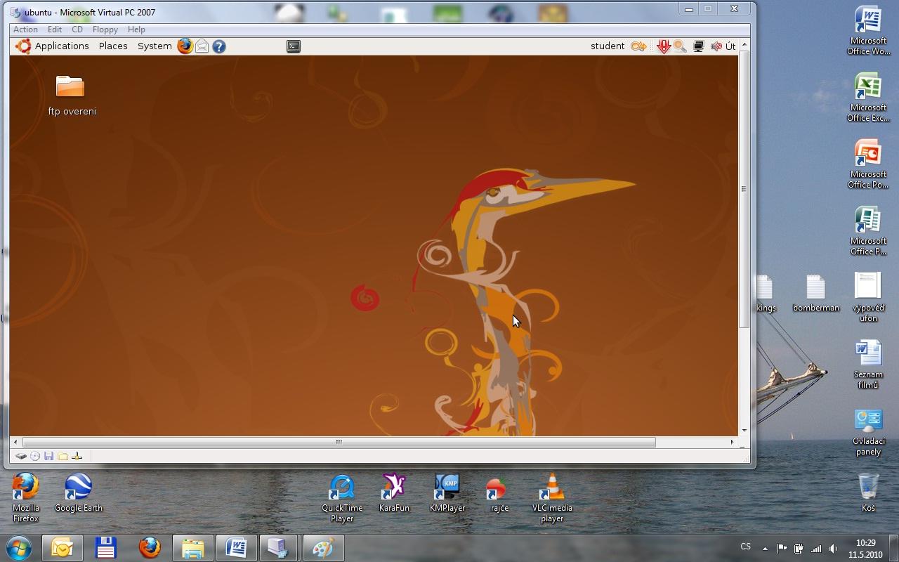
Task: Click the search magnifier icon in panel
Action: (x=680, y=46)
